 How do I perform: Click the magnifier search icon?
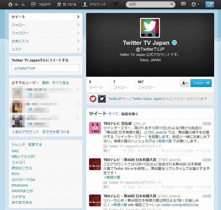point(172,4)
